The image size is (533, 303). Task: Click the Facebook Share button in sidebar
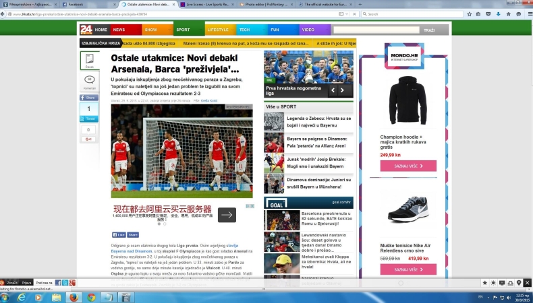click(x=89, y=98)
